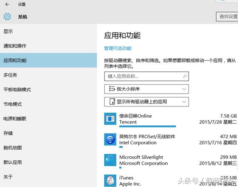Select 多任务 in the sidebar
Screen dimensions: 238x187
pos(48,75)
